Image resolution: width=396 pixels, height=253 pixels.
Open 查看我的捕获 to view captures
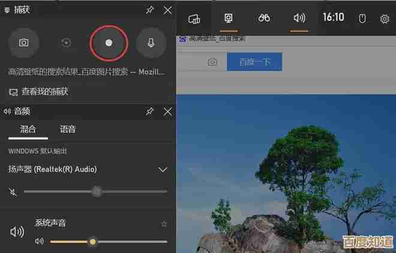coord(39,92)
